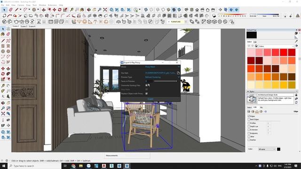Enable the Depth cue checkbox
301x169 pixels.
(249, 126)
